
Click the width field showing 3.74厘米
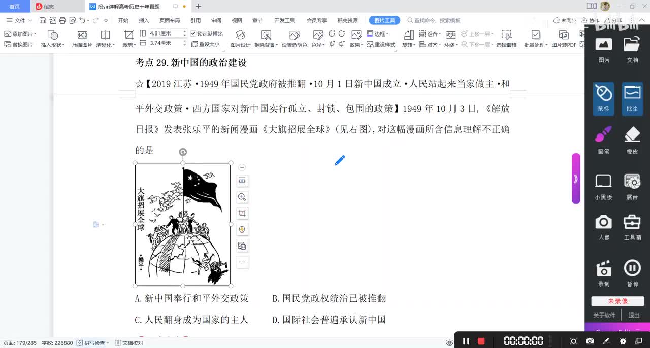tap(168, 43)
